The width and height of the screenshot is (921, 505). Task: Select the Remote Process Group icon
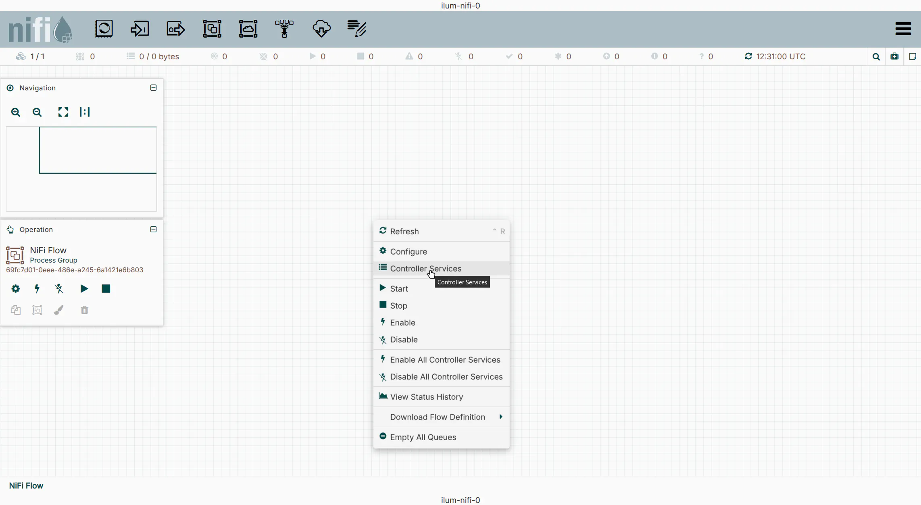pos(248,29)
